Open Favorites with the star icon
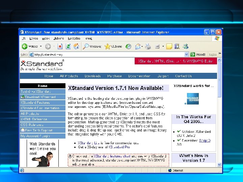 point(107,46)
